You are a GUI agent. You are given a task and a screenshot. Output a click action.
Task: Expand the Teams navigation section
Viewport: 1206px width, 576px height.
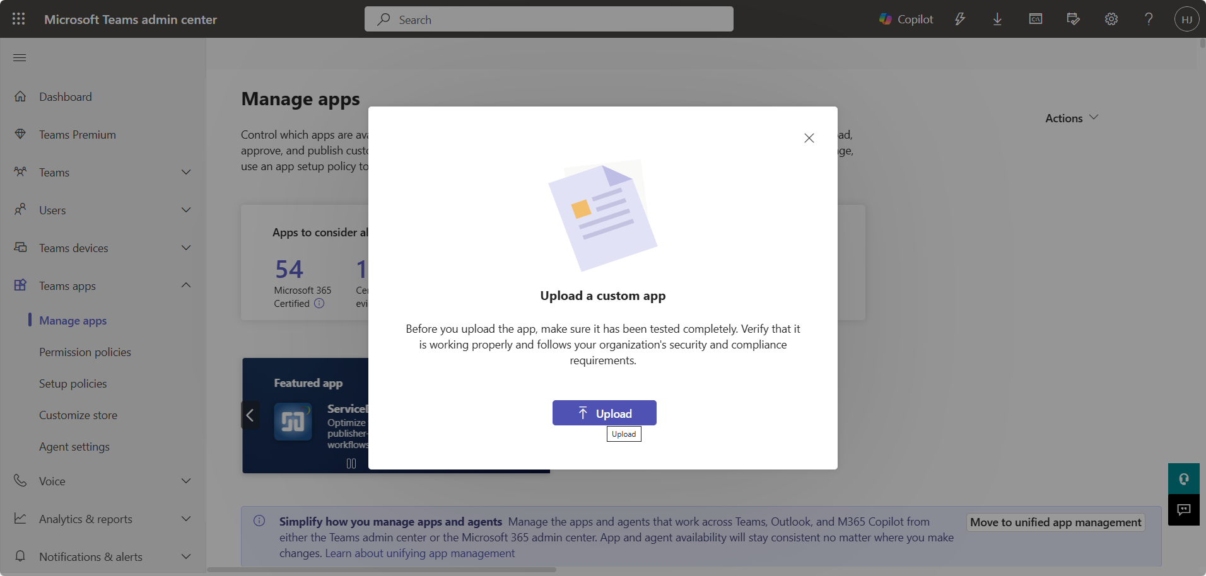click(x=186, y=172)
